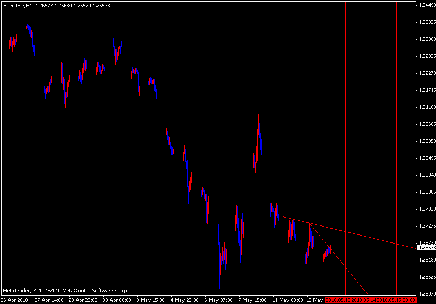Click price scale value 1.29495

tap(427, 158)
